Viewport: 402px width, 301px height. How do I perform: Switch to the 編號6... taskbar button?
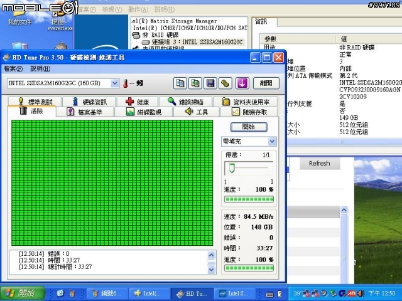pos(107,293)
